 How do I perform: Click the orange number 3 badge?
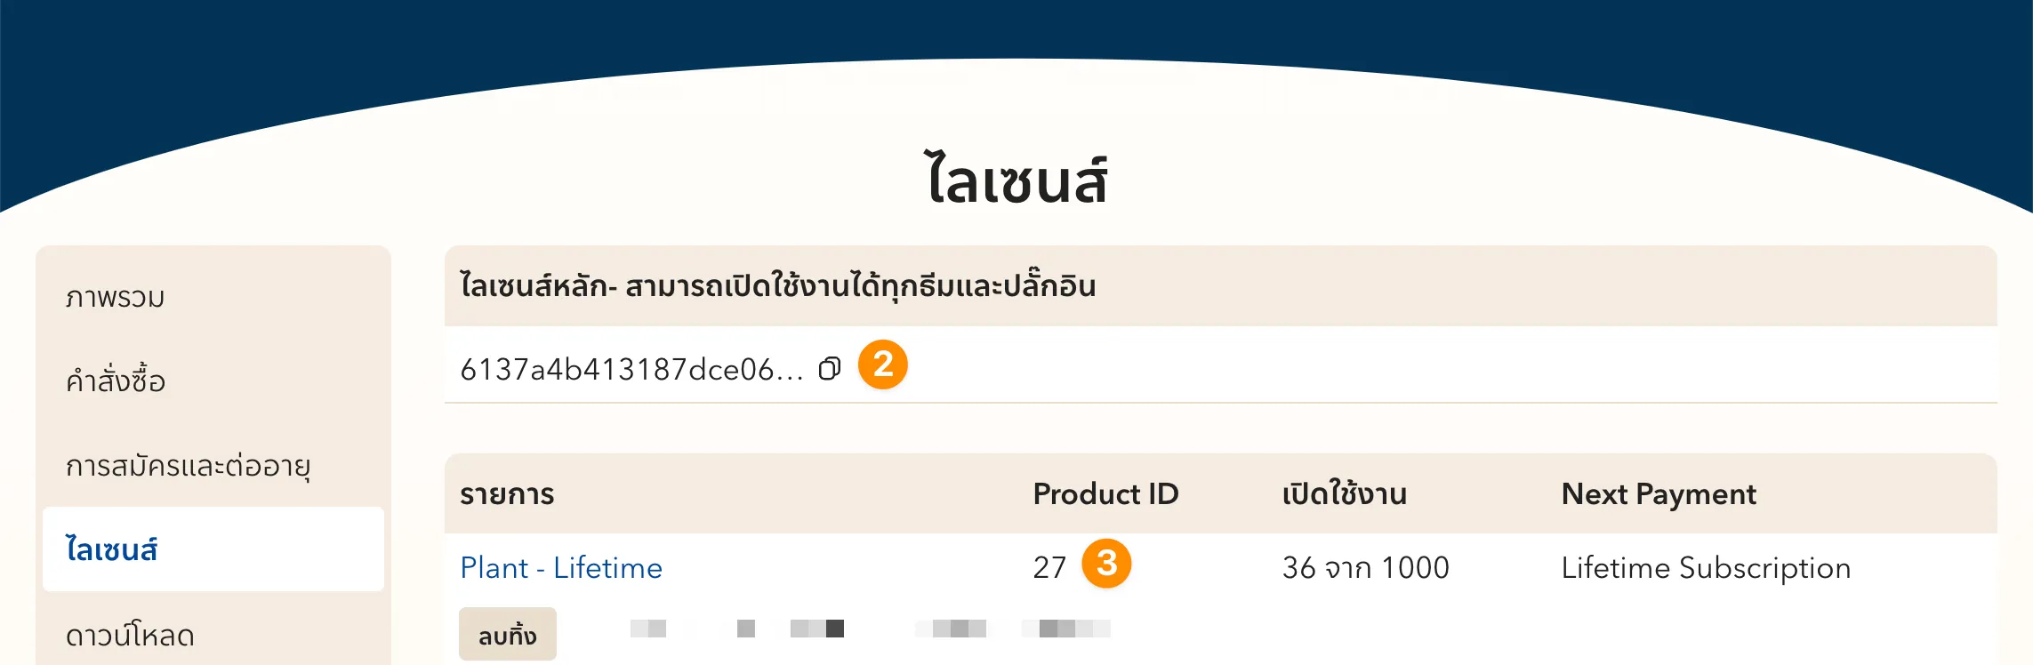point(1106,564)
